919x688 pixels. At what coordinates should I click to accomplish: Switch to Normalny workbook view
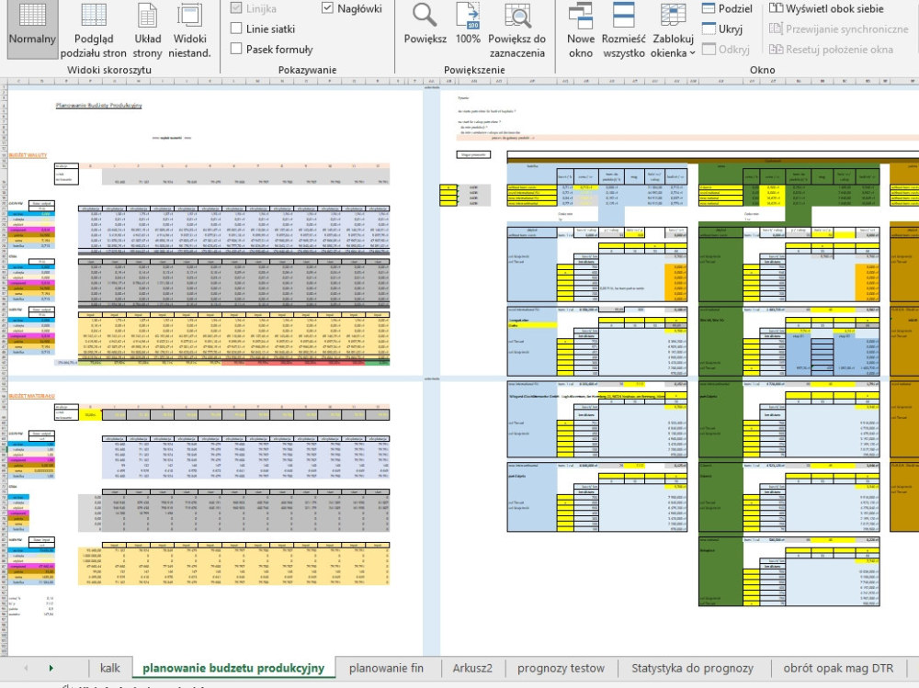click(32, 28)
